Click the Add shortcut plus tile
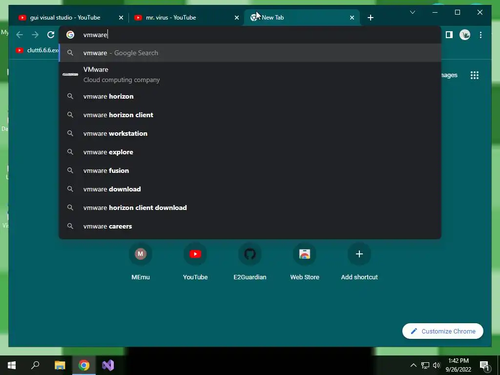The width and height of the screenshot is (500, 375). (359, 262)
